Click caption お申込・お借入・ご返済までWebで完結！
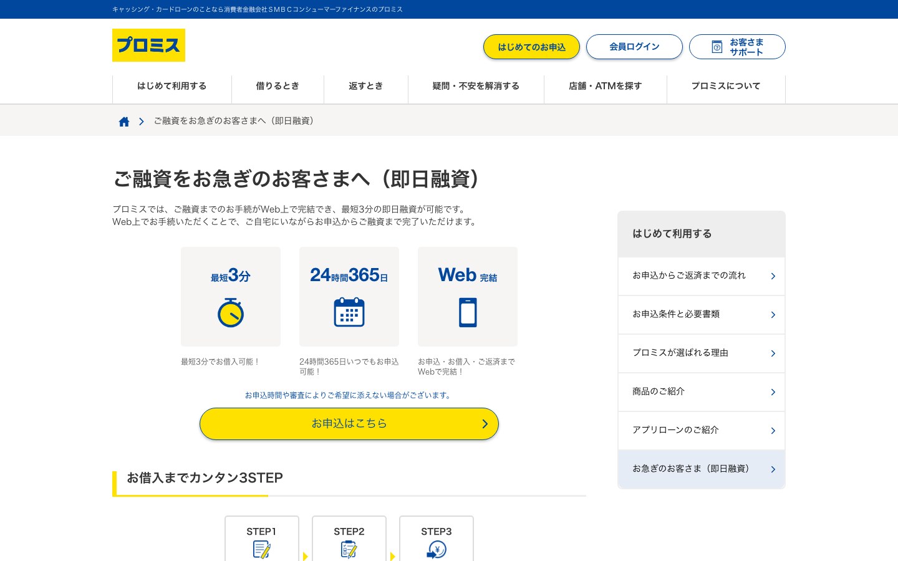The image size is (898, 561). click(x=466, y=367)
